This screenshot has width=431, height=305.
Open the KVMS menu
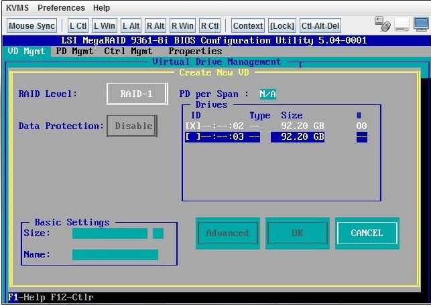(17, 7)
